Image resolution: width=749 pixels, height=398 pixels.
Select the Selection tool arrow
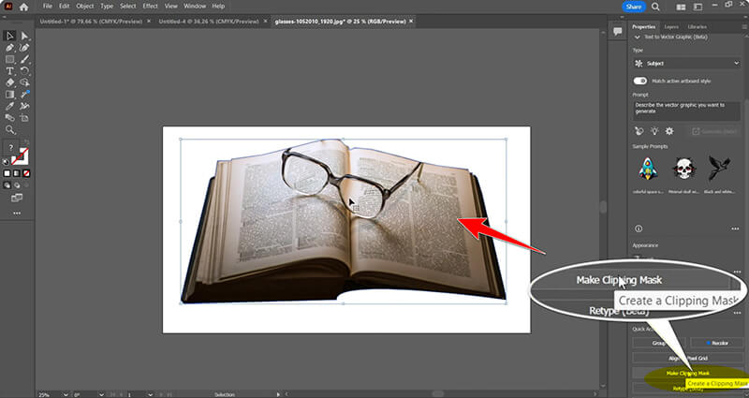tap(10, 36)
